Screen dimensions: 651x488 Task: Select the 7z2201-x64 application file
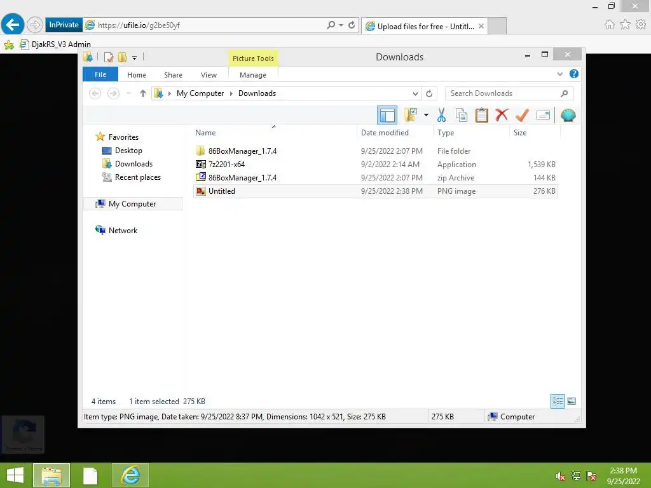click(375, 165)
